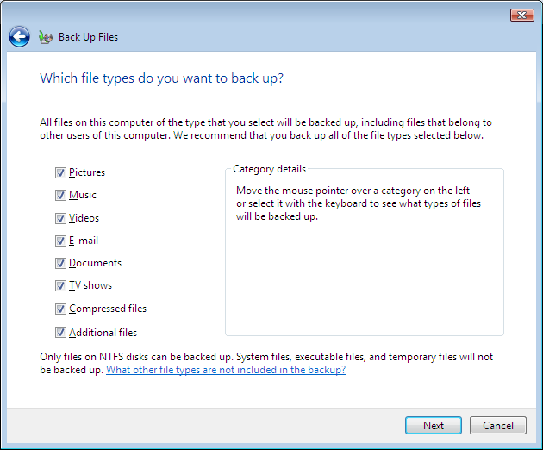Open link about file types not included
The height and width of the screenshot is (450, 543).
pos(225,370)
